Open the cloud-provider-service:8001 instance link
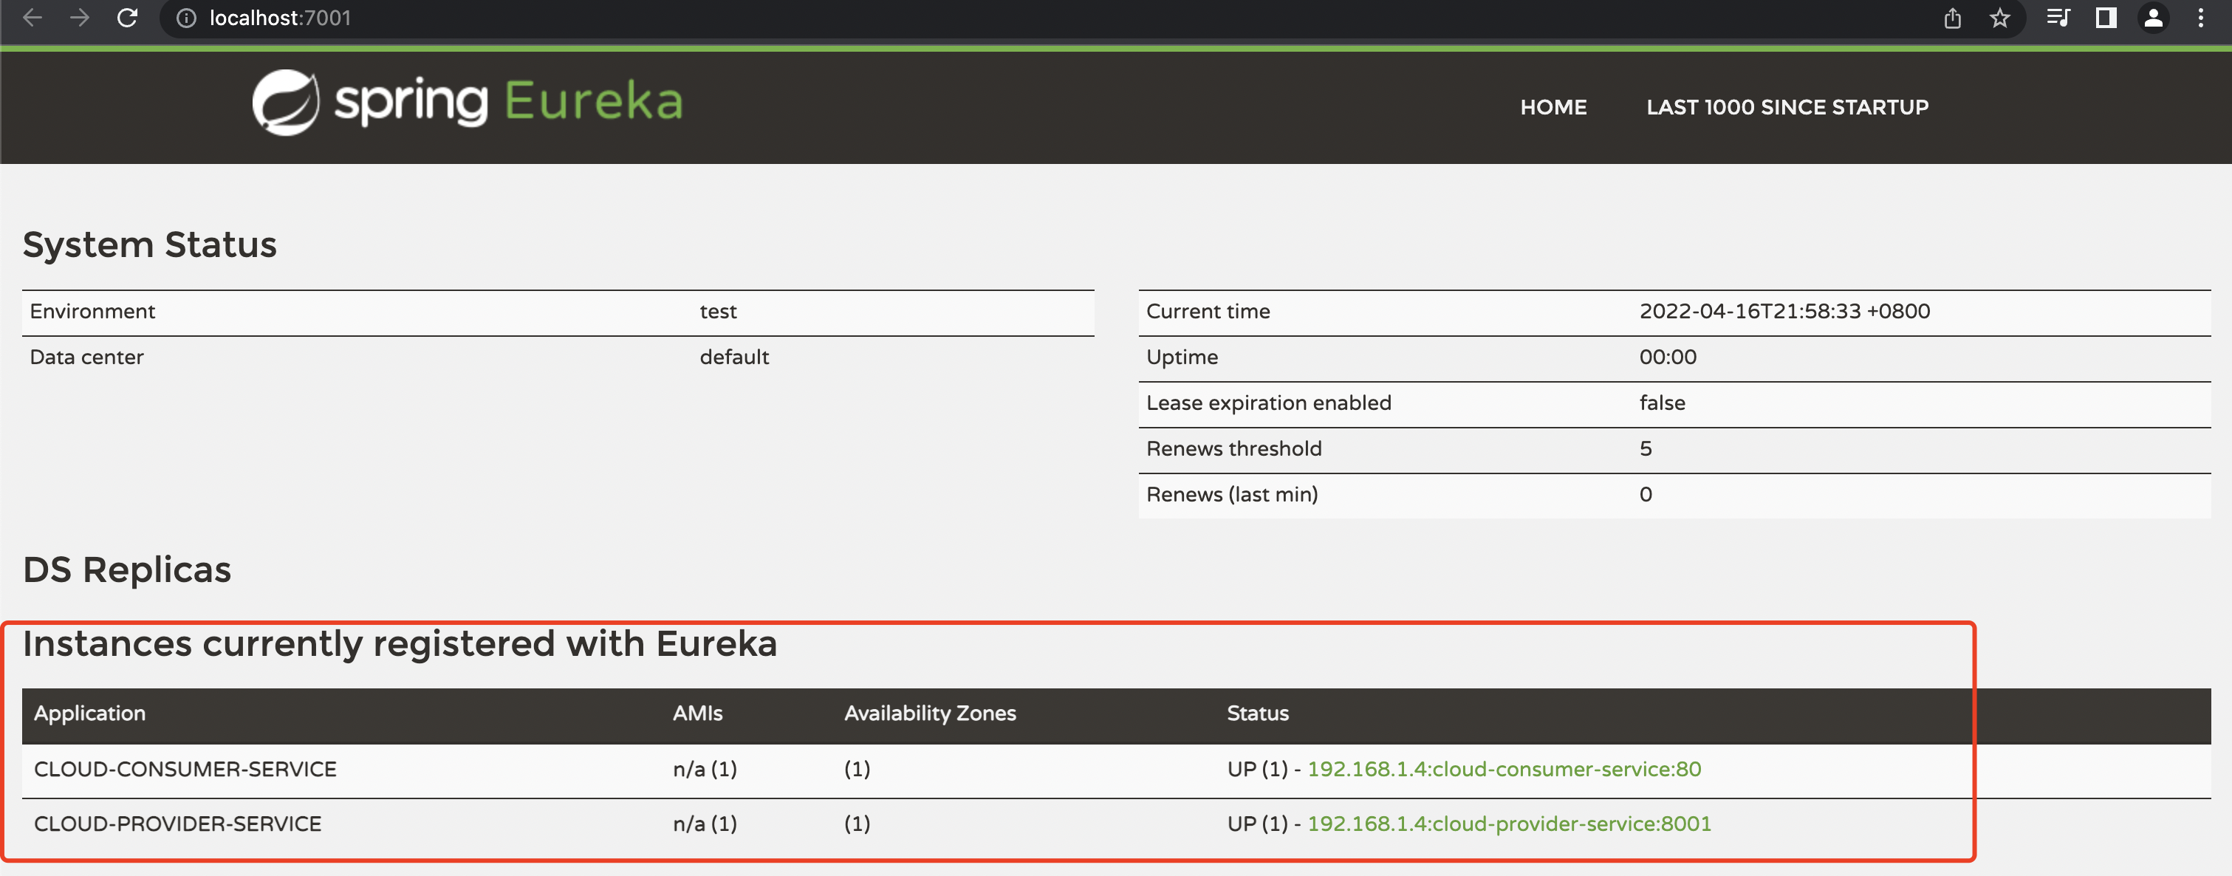Screen dimensions: 2232x876 [1510, 823]
